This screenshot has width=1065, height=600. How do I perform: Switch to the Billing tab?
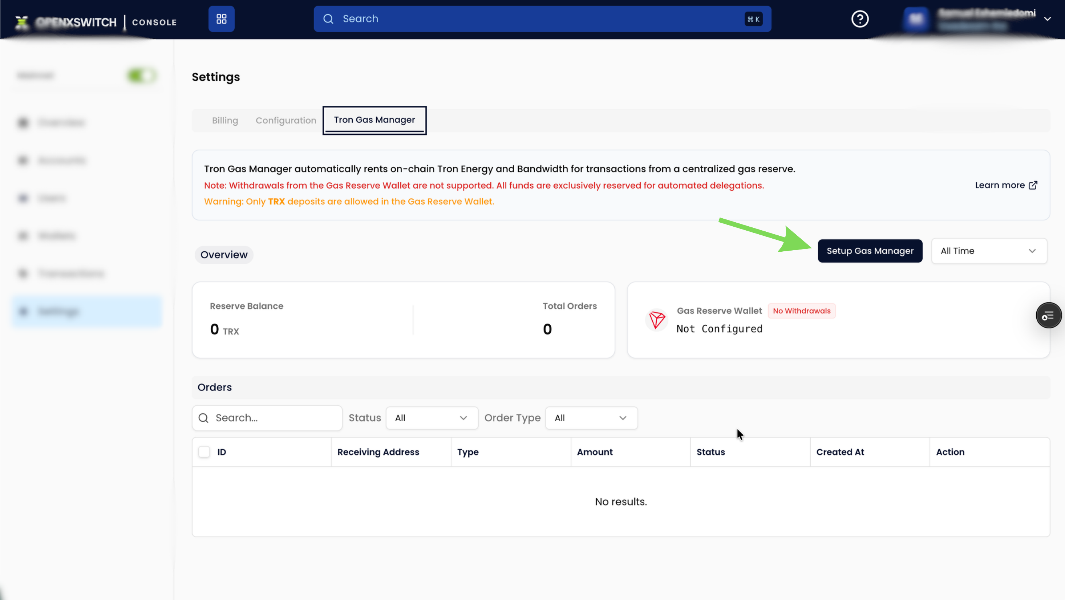pyautogui.click(x=225, y=120)
